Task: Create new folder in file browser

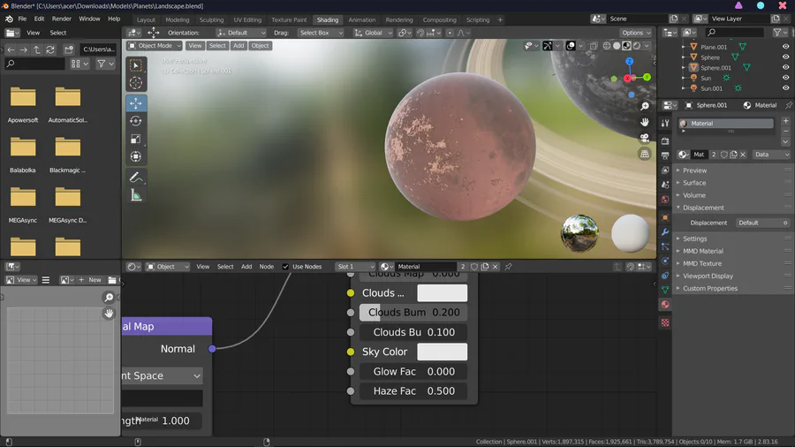Action: pos(69,49)
